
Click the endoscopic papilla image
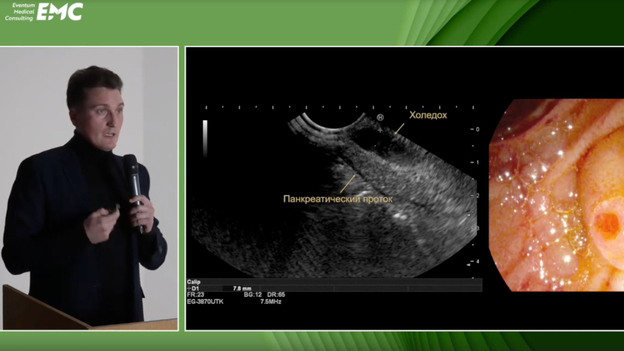click(x=556, y=195)
